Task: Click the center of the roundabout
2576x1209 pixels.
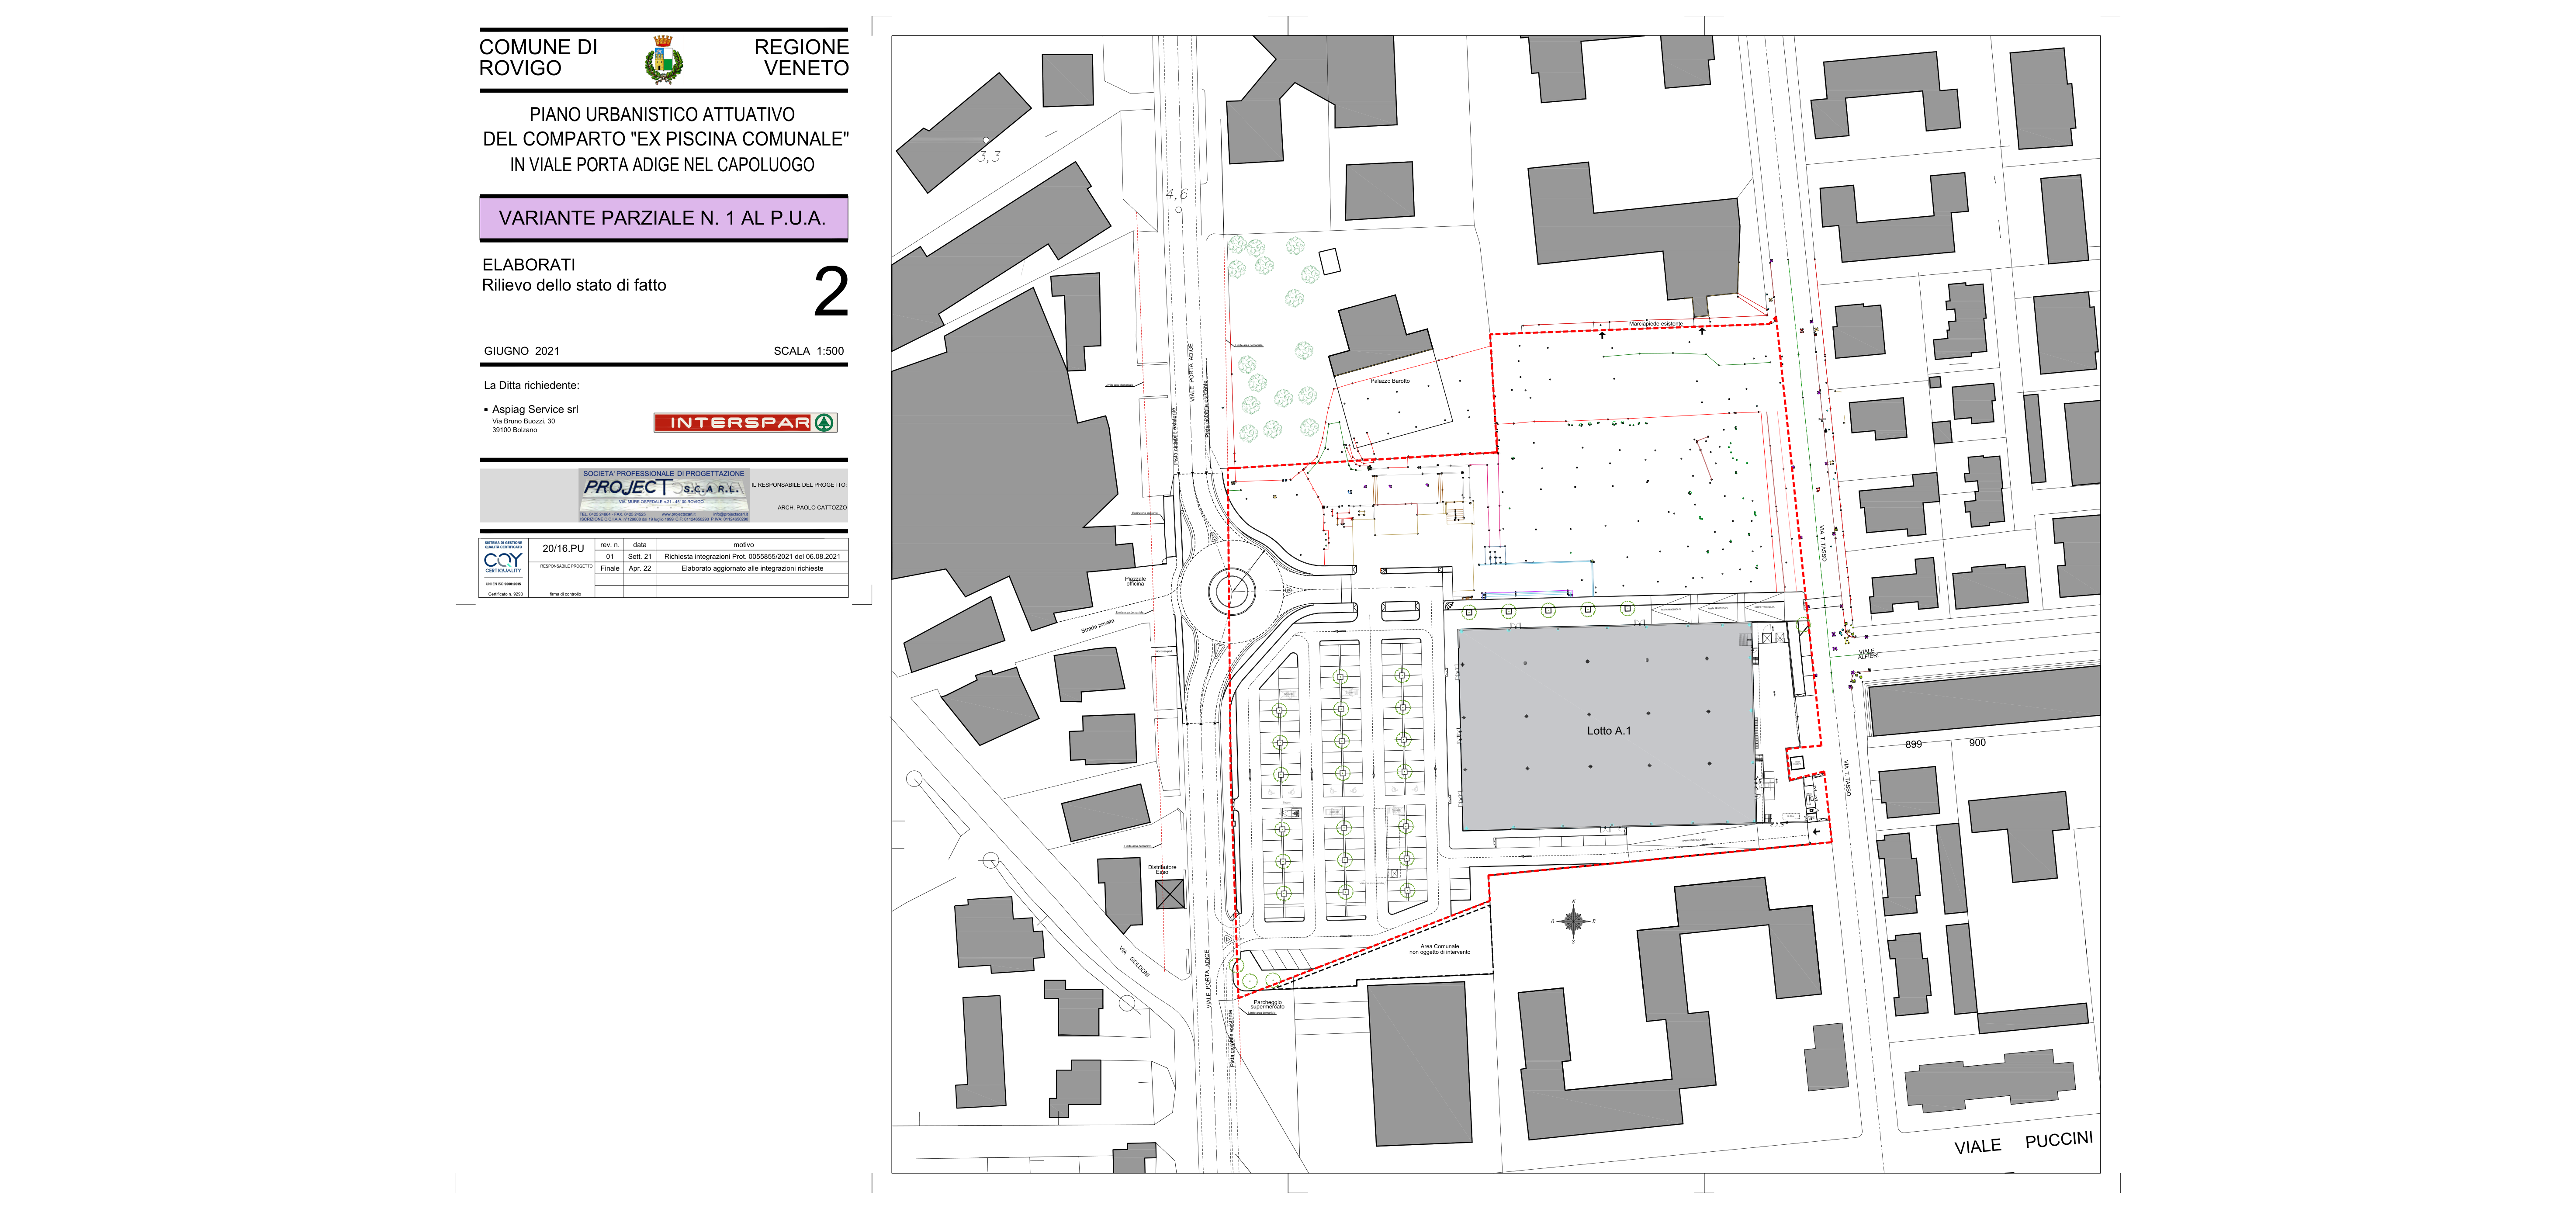Action: [1232, 592]
